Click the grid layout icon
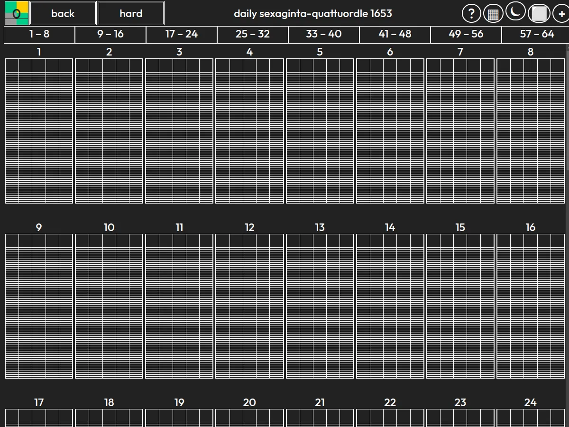 point(493,14)
